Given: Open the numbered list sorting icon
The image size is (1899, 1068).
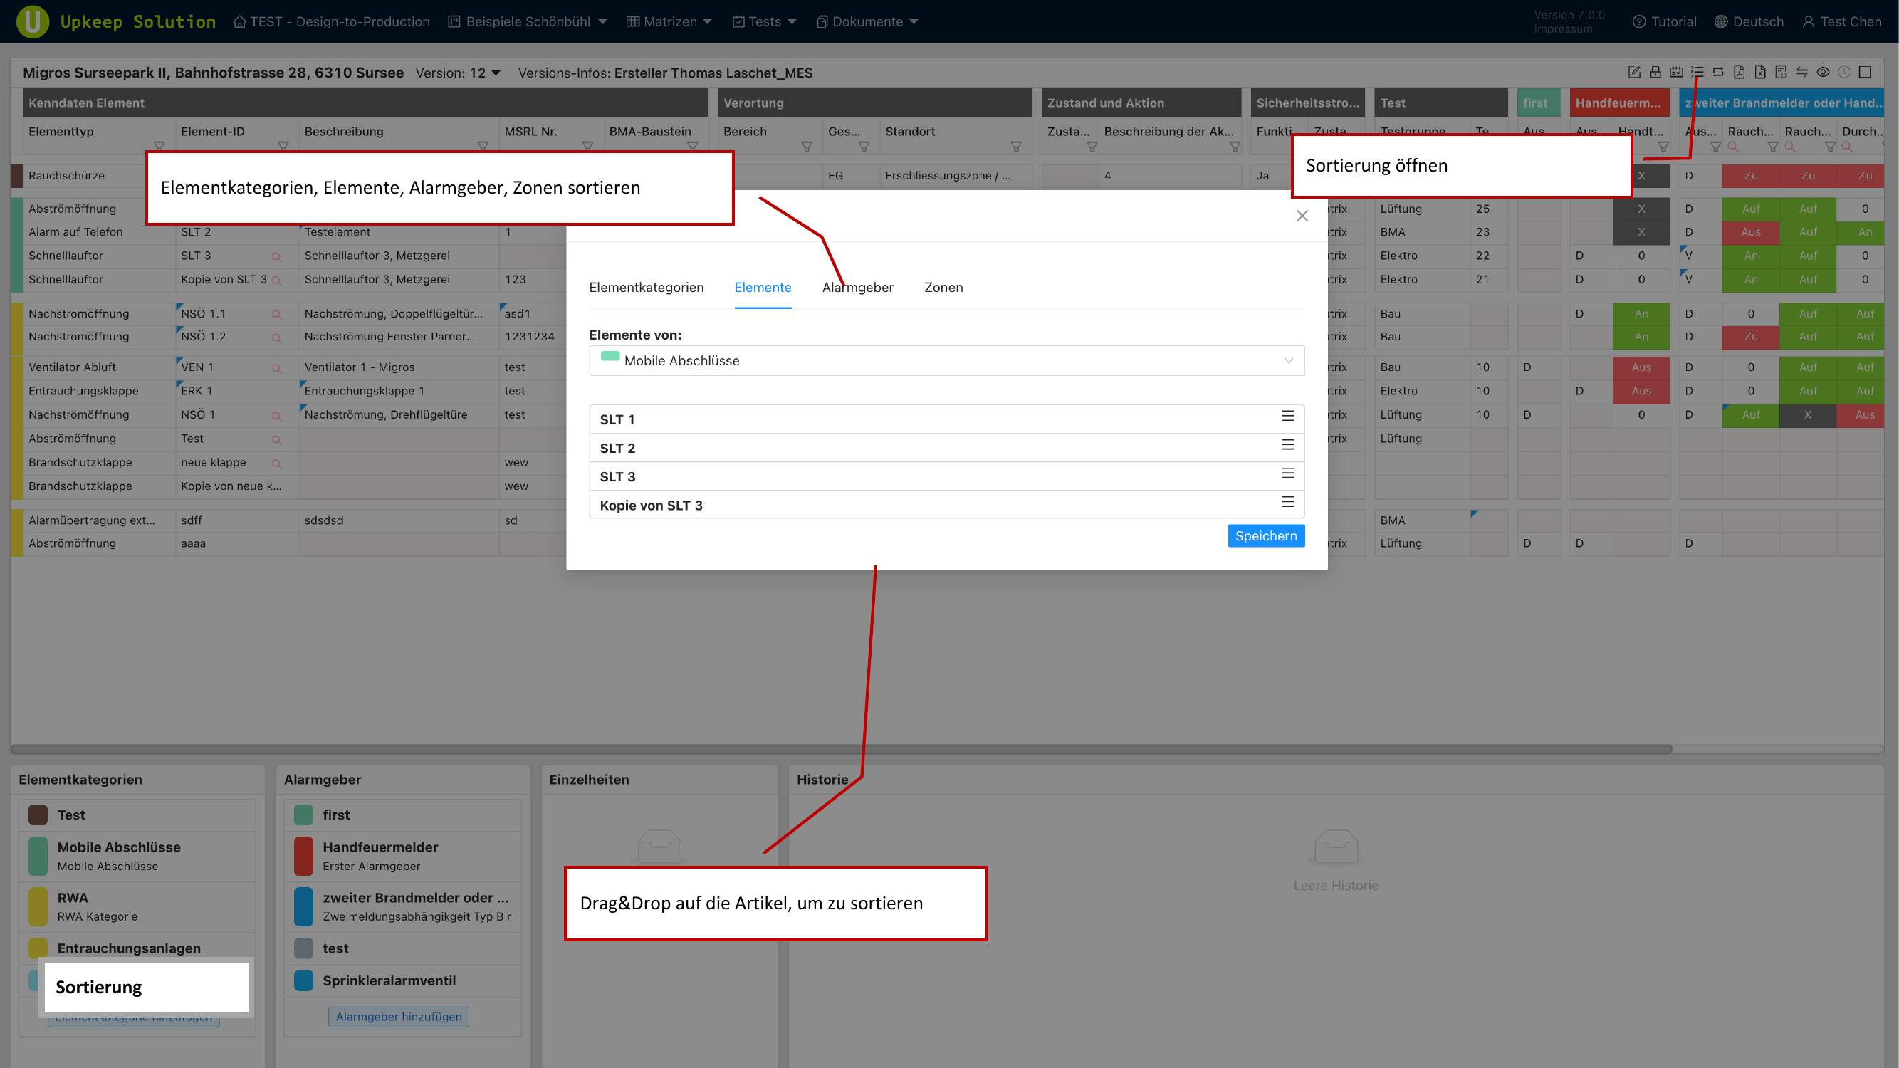Looking at the screenshot, I should [x=1697, y=72].
